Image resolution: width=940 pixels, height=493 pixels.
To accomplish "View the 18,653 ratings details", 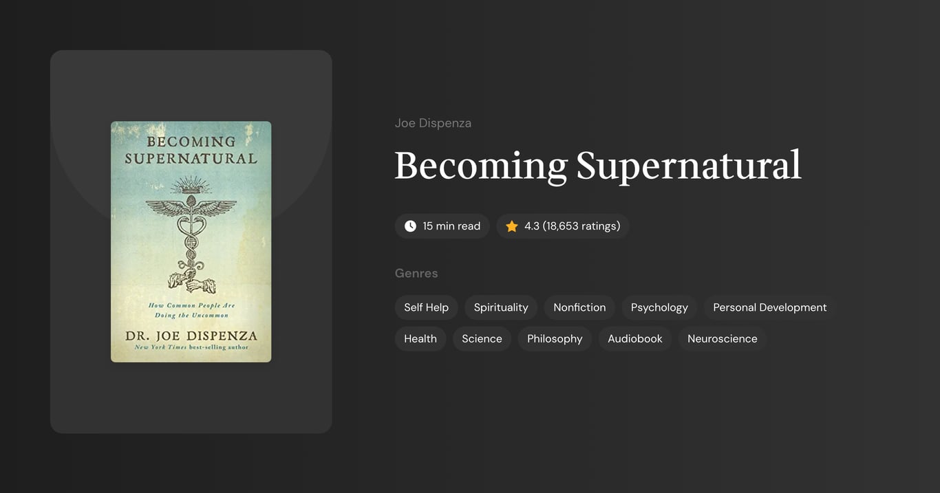I will pos(581,226).
